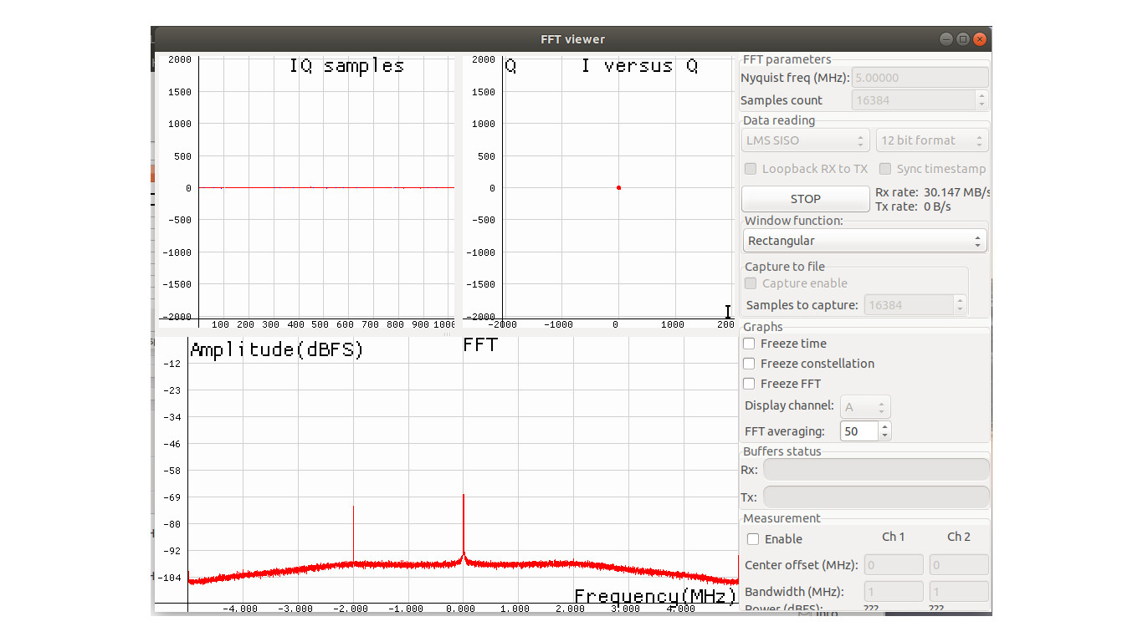Click the Nyquist freq (MHz) label

coord(795,78)
